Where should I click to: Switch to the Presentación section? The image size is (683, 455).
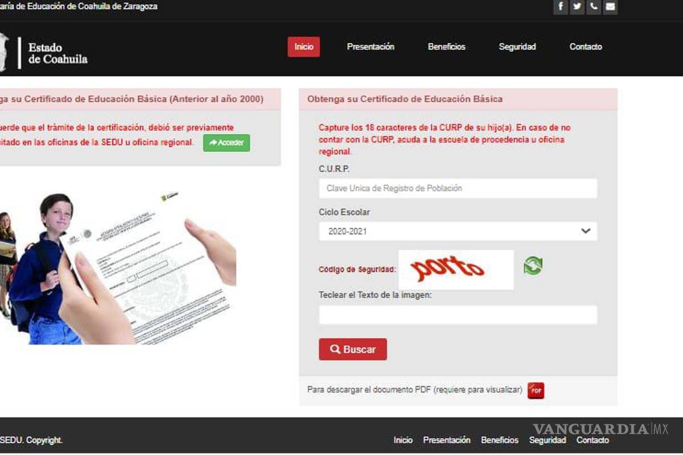pos(370,47)
